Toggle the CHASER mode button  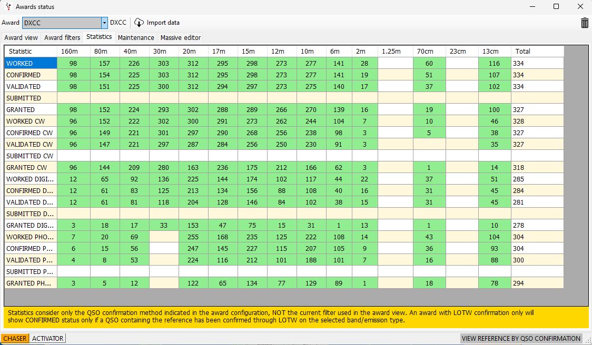pos(15,338)
